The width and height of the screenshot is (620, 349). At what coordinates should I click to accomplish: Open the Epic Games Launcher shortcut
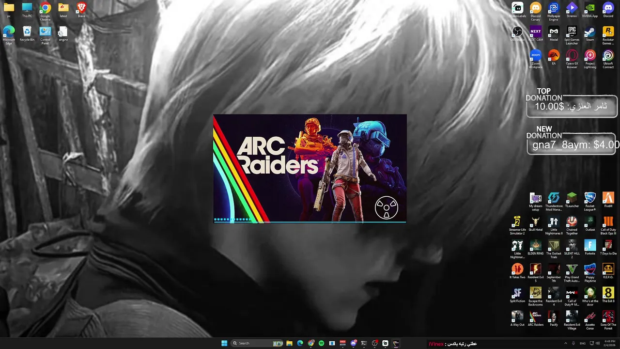pyautogui.click(x=572, y=35)
